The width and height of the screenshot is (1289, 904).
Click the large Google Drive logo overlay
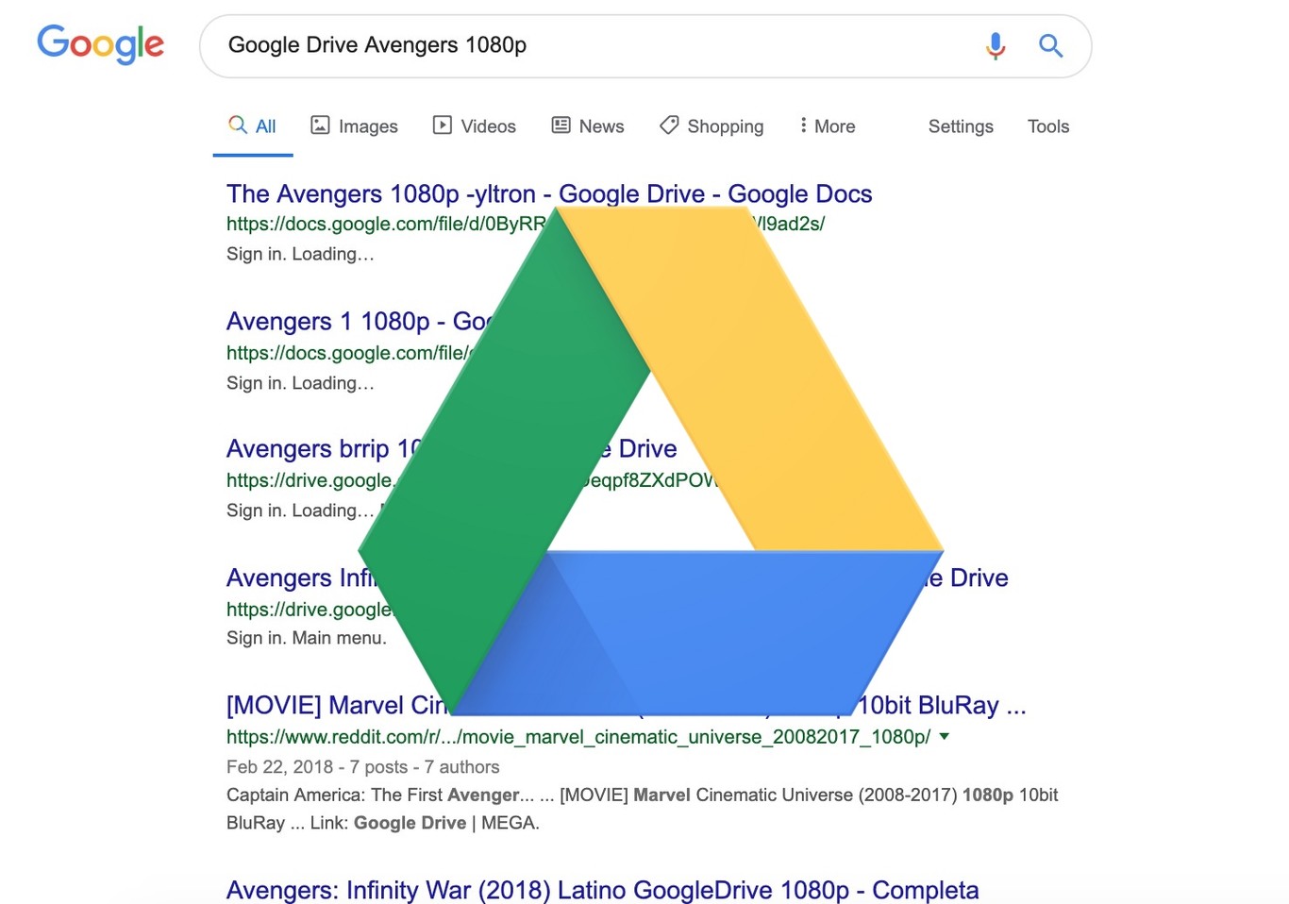(x=651, y=460)
